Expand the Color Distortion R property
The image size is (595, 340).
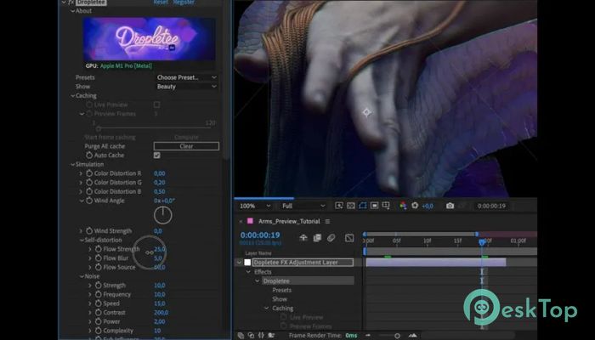(81, 173)
